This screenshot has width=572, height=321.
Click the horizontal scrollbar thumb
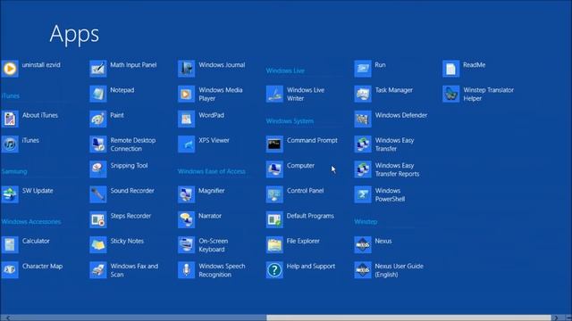(x=408, y=317)
